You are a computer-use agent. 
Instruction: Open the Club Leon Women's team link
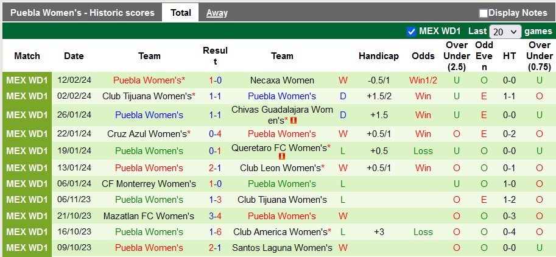(280, 168)
